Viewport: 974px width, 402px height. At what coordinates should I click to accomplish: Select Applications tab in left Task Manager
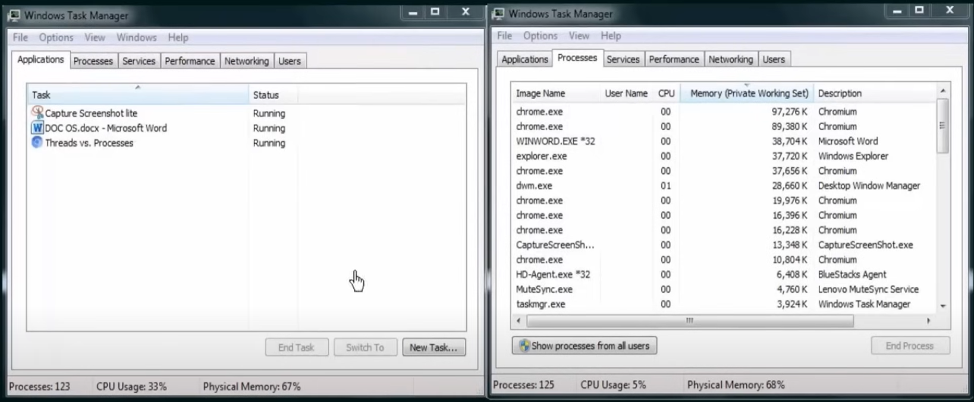pos(40,59)
